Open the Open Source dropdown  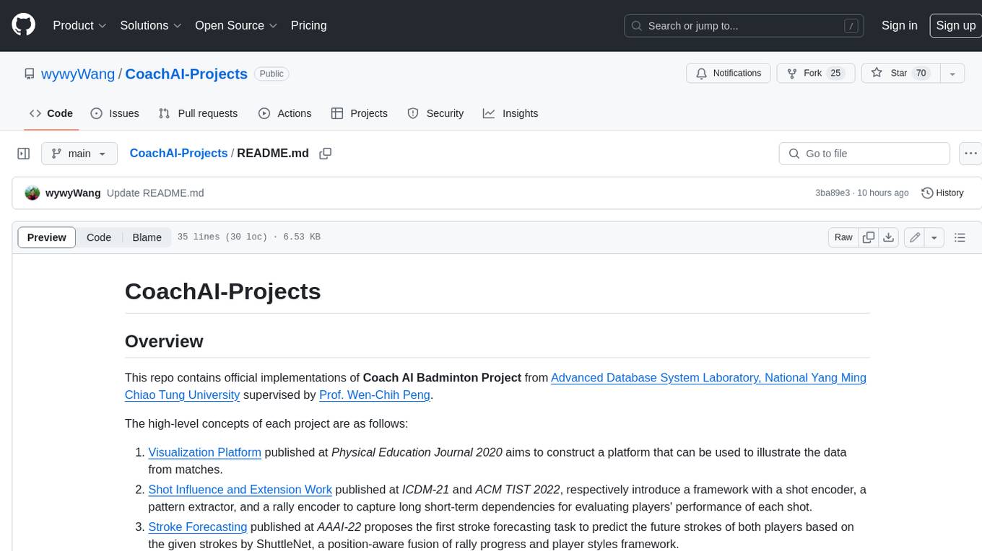pyautogui.click(x=236, y=25)
